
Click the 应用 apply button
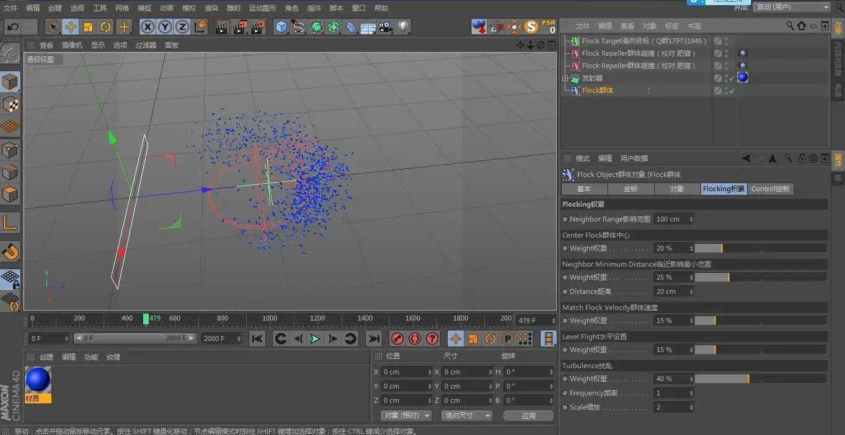coord(529,416)
